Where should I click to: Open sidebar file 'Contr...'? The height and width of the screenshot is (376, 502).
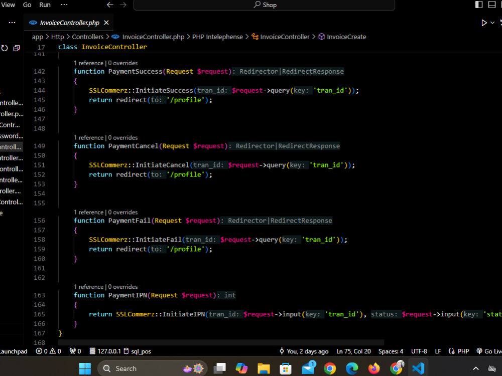coord(10,125)
